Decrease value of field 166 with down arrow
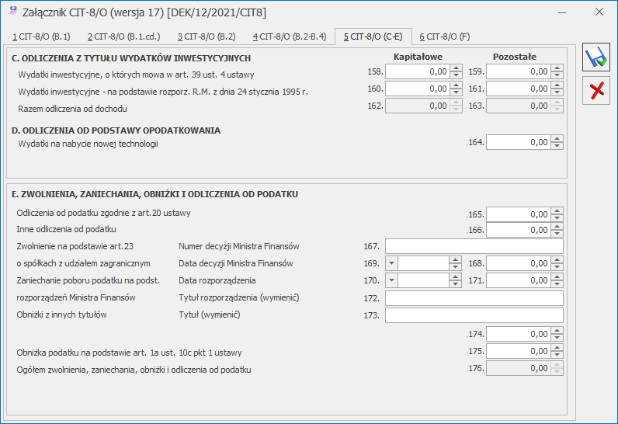This screenshot has width=618, height=424. pos(557,233)
